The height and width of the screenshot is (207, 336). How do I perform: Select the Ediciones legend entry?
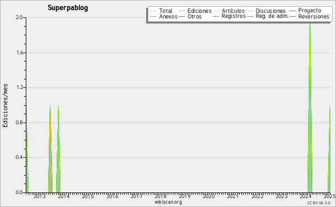click(x=195, y=11)
